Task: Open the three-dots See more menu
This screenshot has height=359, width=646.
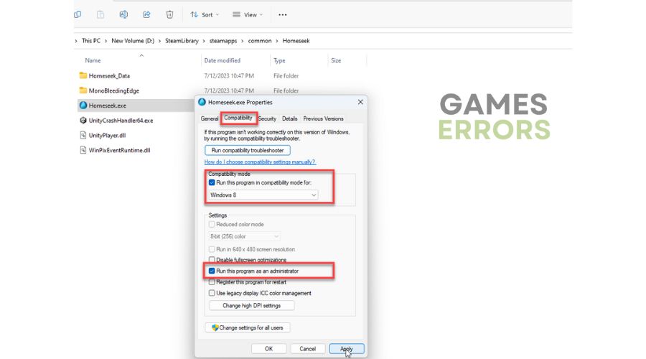Action: pos(282,15)
